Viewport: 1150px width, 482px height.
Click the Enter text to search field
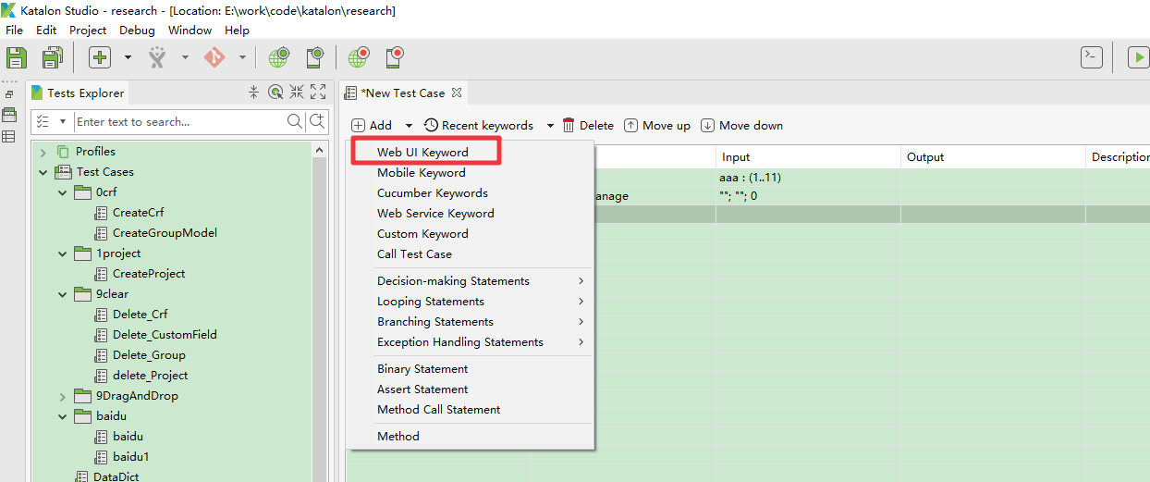point(178,121)
